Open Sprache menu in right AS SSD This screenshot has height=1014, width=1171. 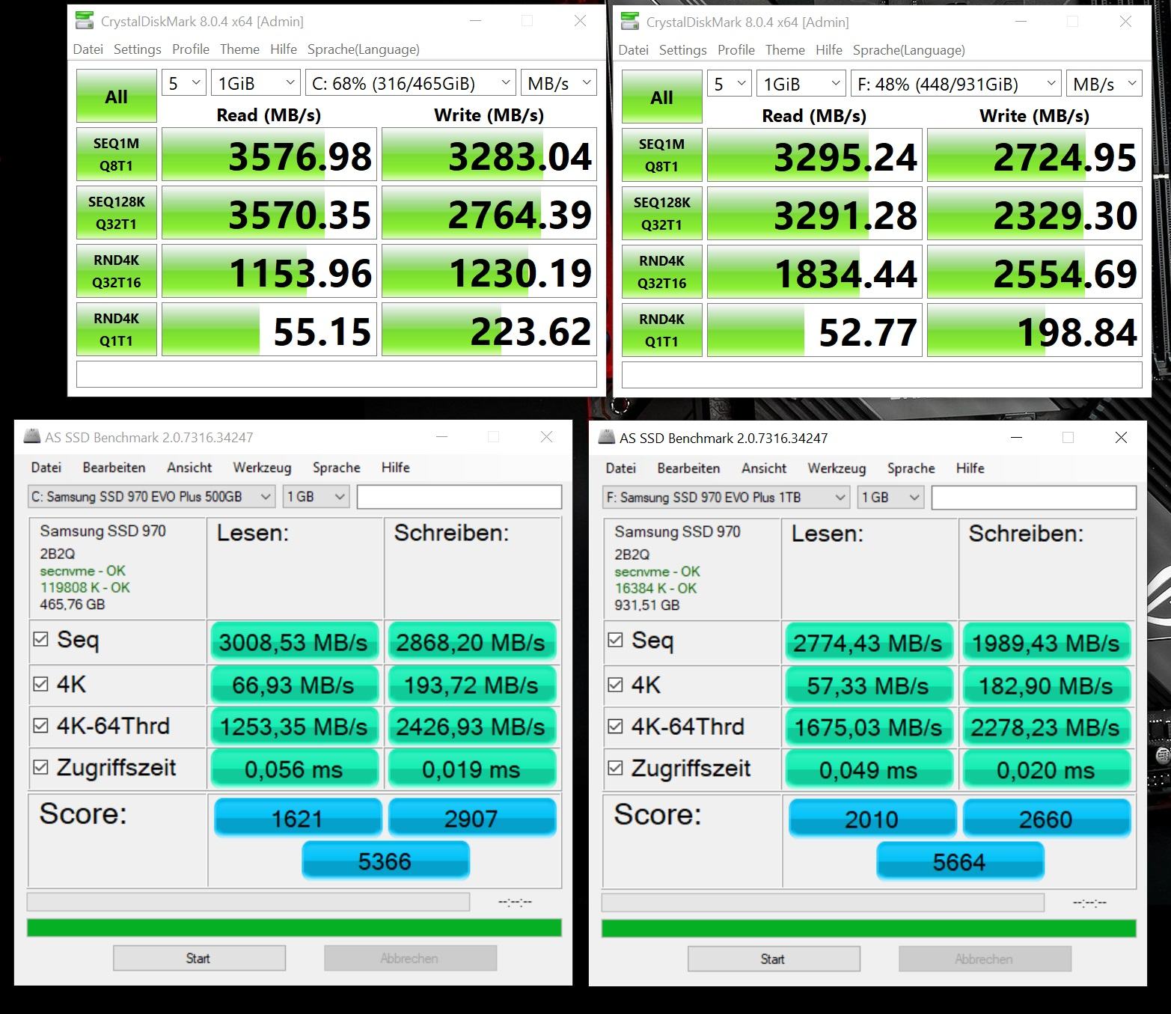click(x=911, y=468)
